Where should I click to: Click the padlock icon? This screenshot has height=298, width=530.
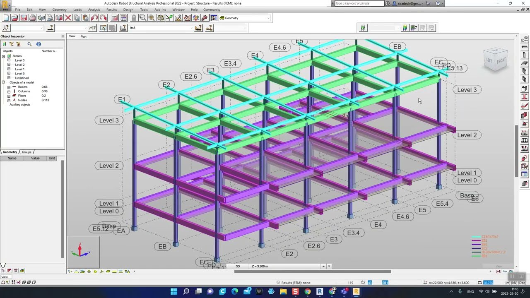click(x=134, y=18)
